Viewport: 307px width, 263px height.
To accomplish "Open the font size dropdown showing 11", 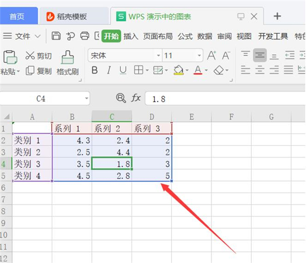I will coord(199,55).
